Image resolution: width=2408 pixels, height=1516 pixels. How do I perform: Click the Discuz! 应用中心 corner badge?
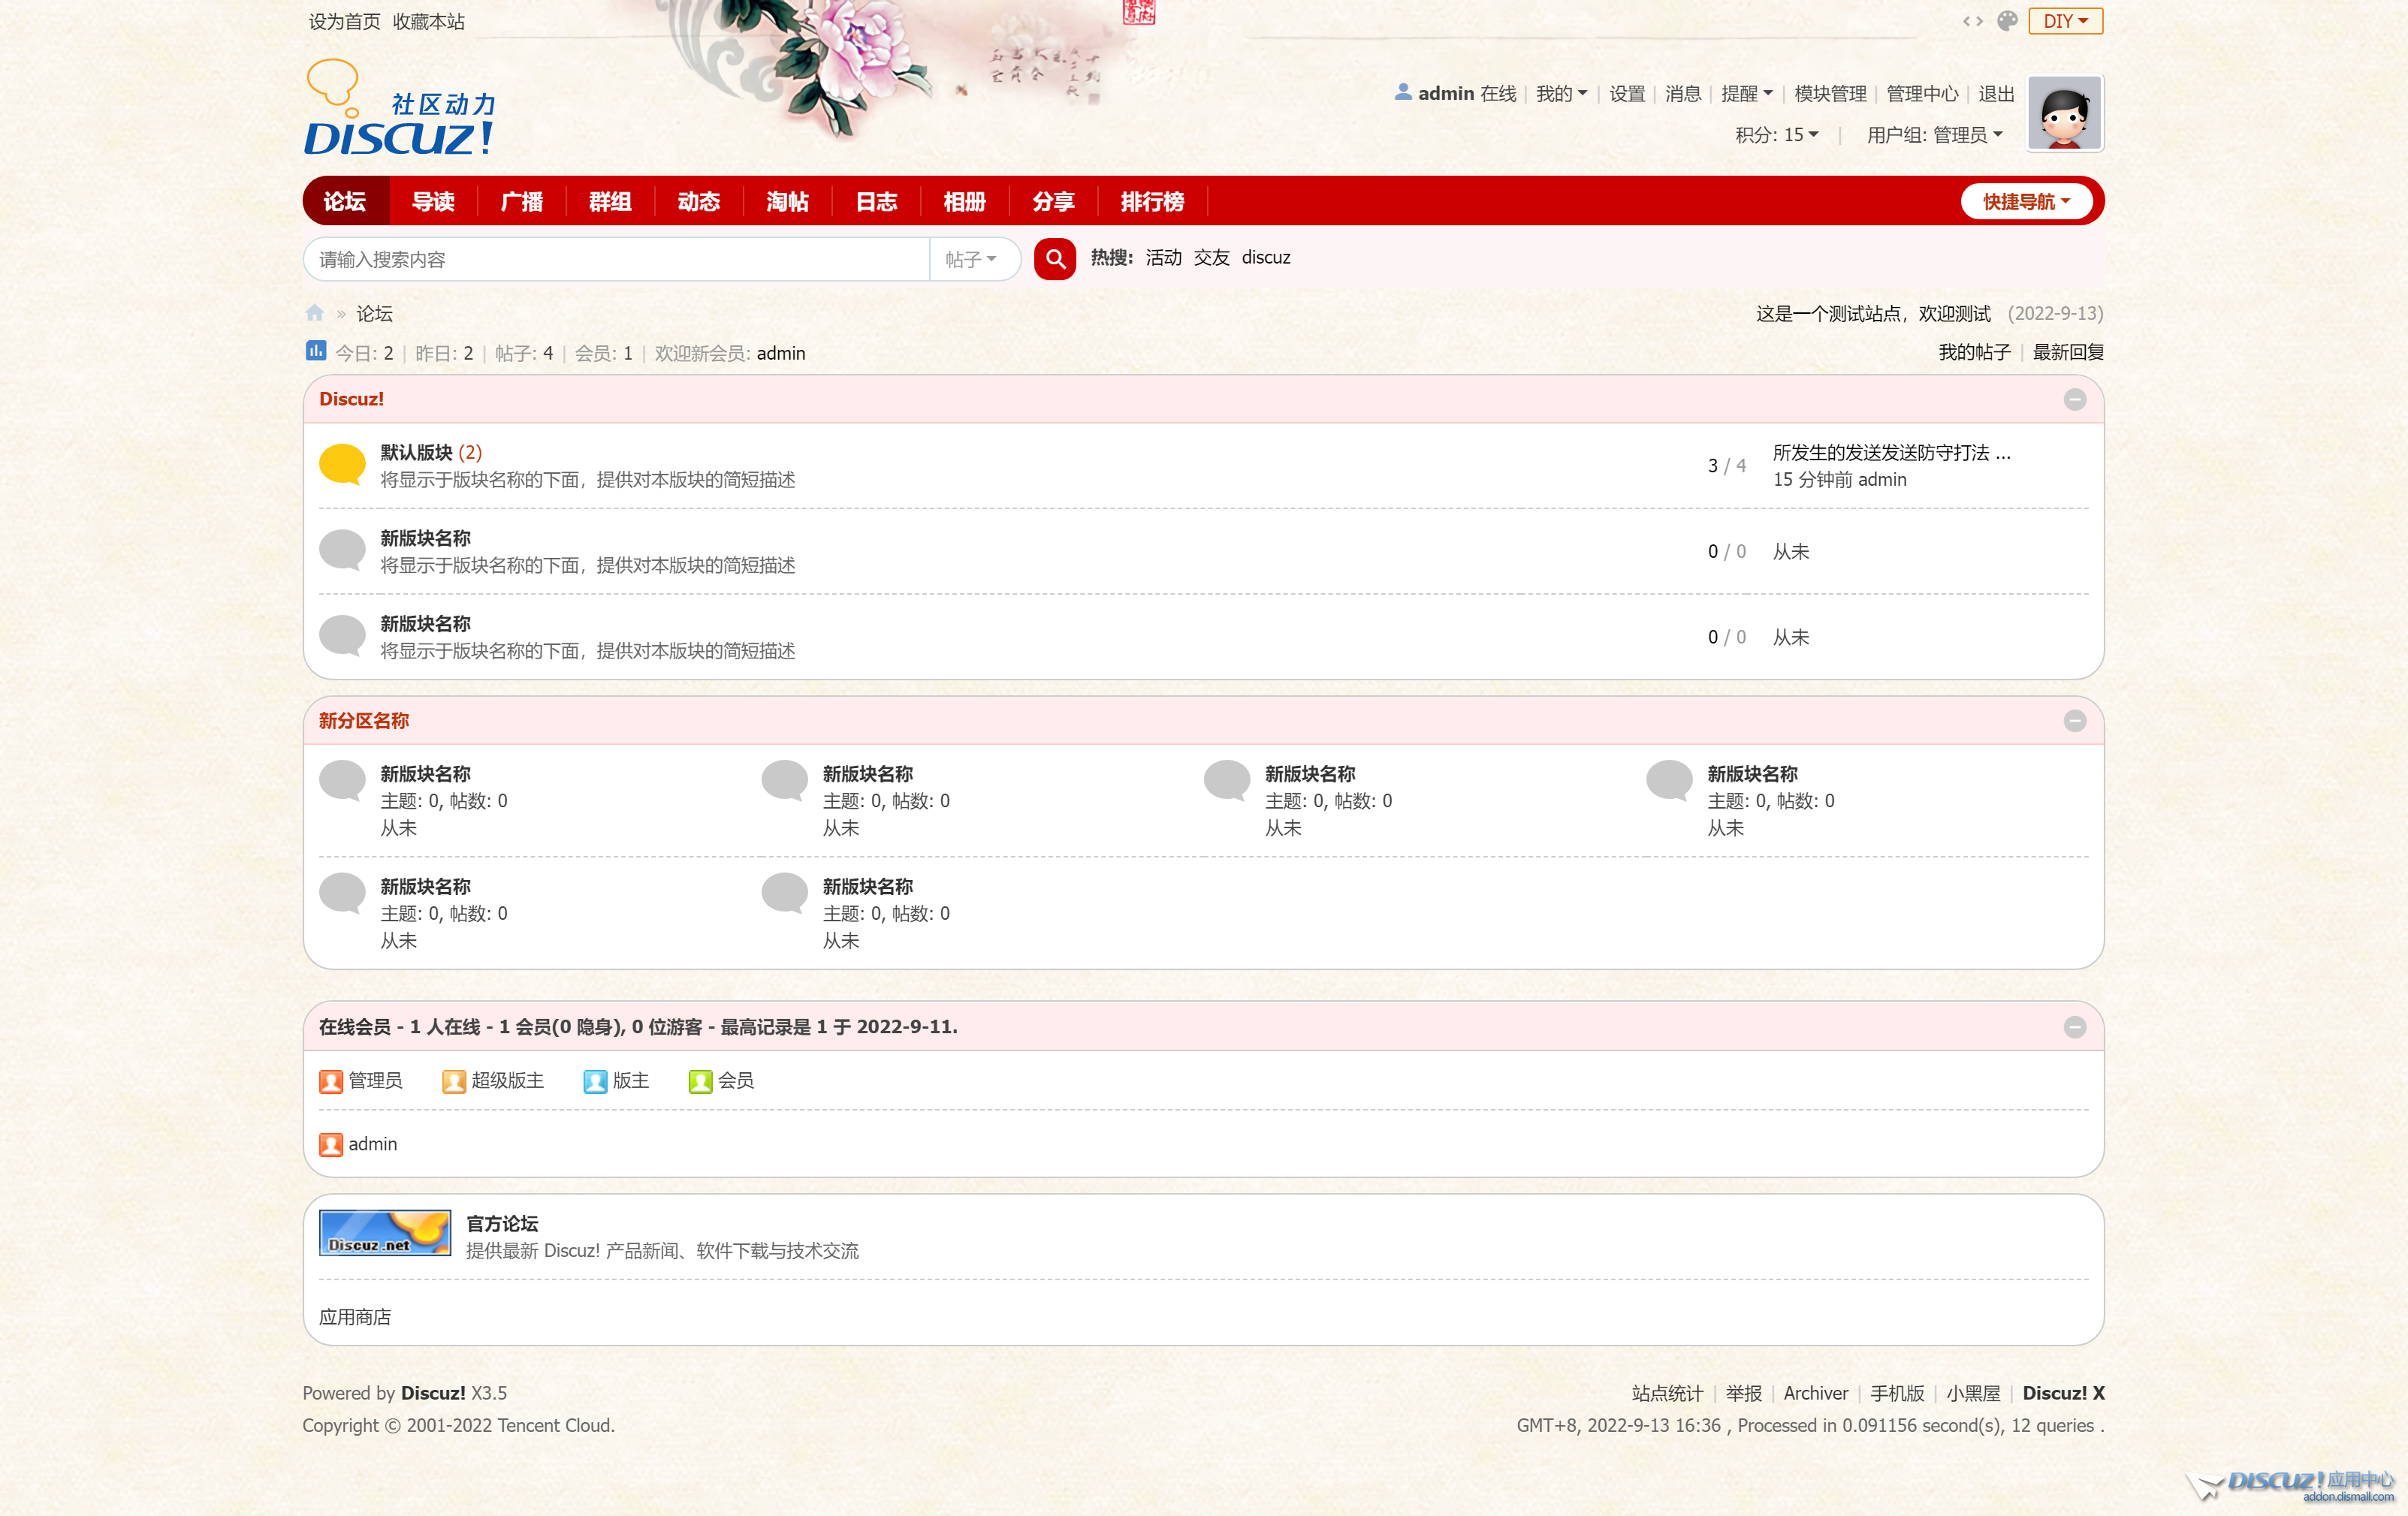pos(2292,1485)
